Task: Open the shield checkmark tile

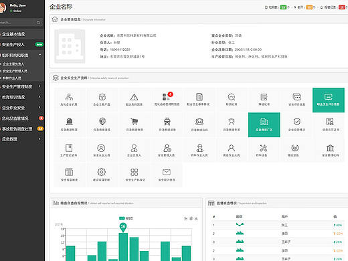Action: coord(296,124)
